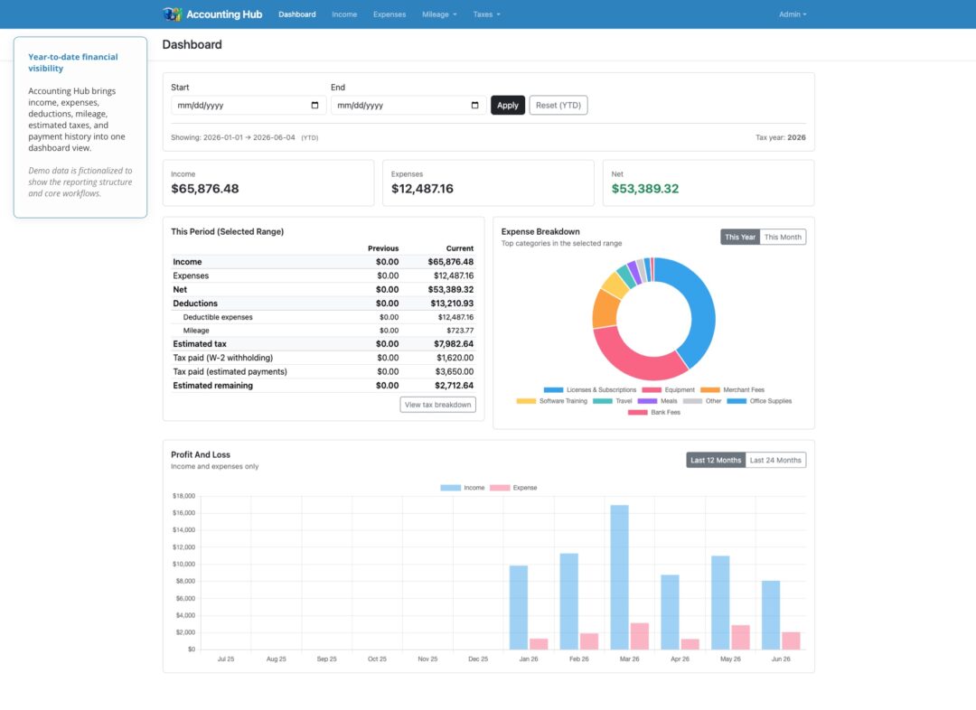This screenshot has height=710, width=976.
Task: Switch expense breakdown to This Year
Action: 740,237
